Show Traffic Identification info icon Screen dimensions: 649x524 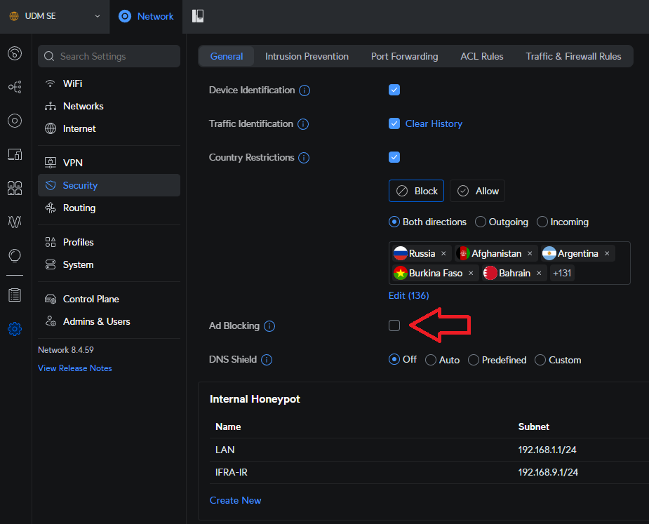(x=303, y=123)
